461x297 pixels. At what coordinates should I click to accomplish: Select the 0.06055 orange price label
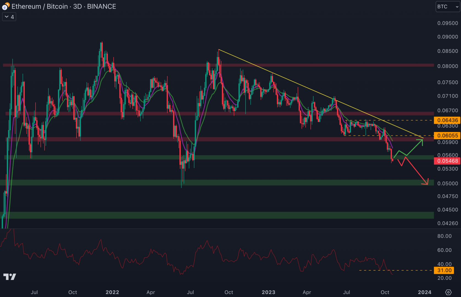448,136
